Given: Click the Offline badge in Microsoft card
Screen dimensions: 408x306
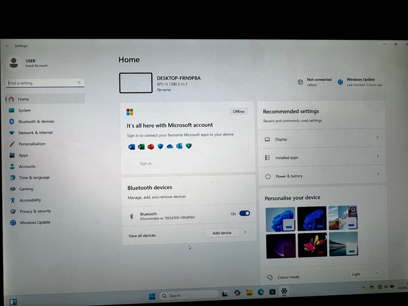Looking at the screenshot, I should [239, 112].
